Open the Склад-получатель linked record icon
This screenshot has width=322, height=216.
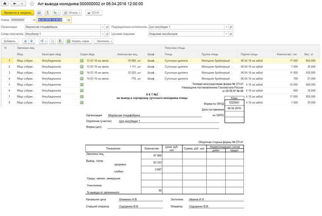(x=107, y=34)
